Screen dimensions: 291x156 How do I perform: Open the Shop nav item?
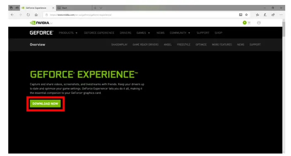pos(218,33)
